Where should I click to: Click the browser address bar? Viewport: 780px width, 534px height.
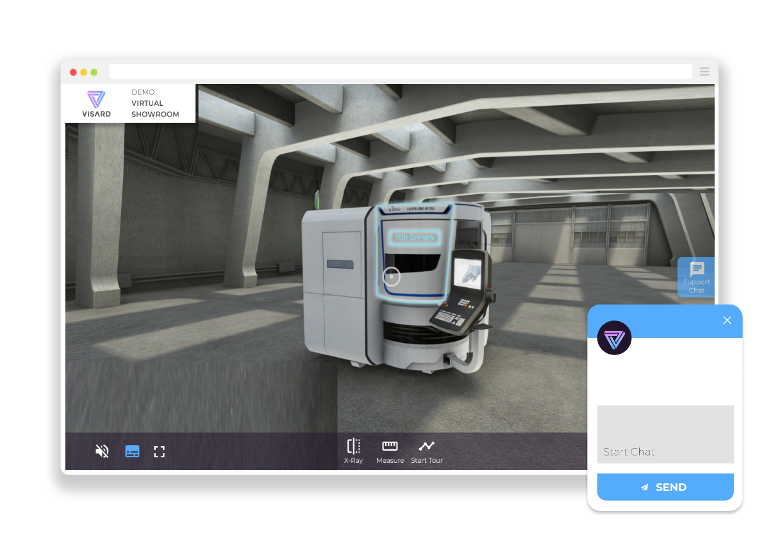401,72
